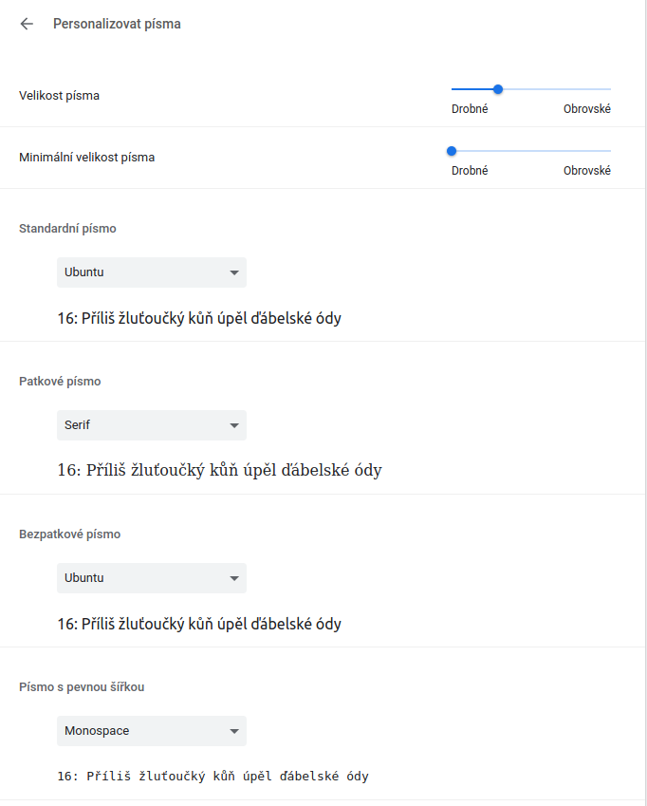Open the Monospace fixed-width font dropdown

[x=152, y=731]
